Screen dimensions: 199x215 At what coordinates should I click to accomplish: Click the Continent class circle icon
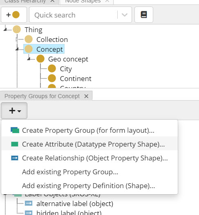pyautogui.click(x=52, y=78)
